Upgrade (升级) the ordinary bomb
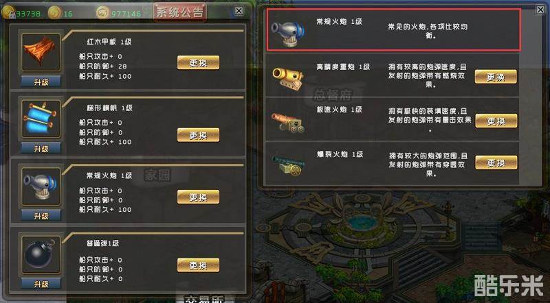Image resolution: width=550 pixels, height=303 pixels. 41,284
